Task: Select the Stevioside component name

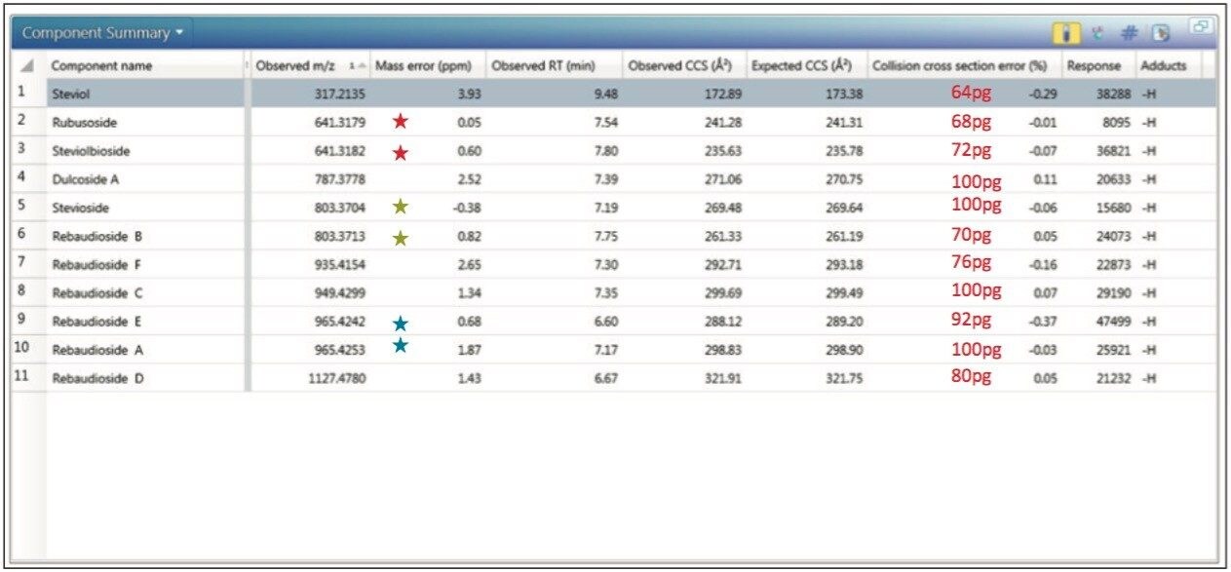Action: (81, 209)
